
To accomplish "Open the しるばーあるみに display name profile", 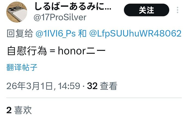I will [73, 7].
